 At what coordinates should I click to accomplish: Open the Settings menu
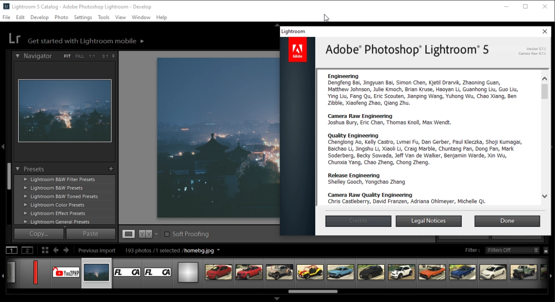(x=83, y=17)
